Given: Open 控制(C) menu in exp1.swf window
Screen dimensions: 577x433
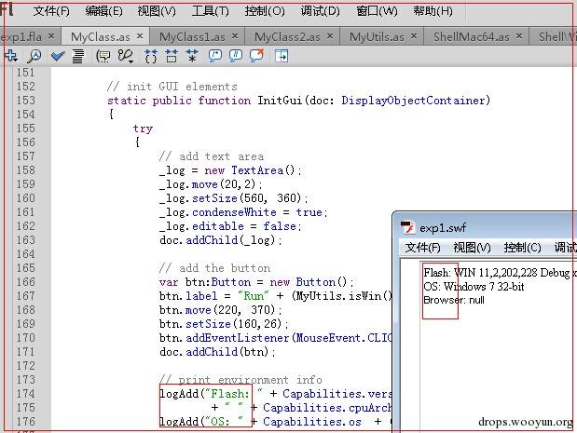Looking at the screenshot, I should coord(523,248).
